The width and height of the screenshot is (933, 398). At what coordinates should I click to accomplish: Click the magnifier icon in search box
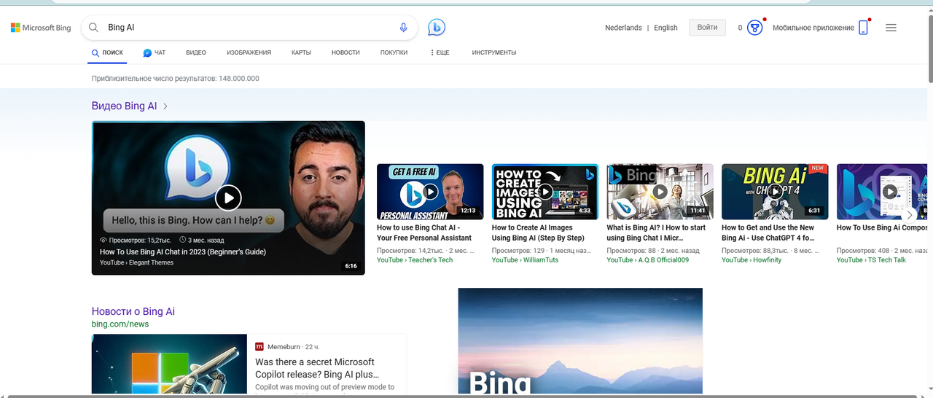93,28
